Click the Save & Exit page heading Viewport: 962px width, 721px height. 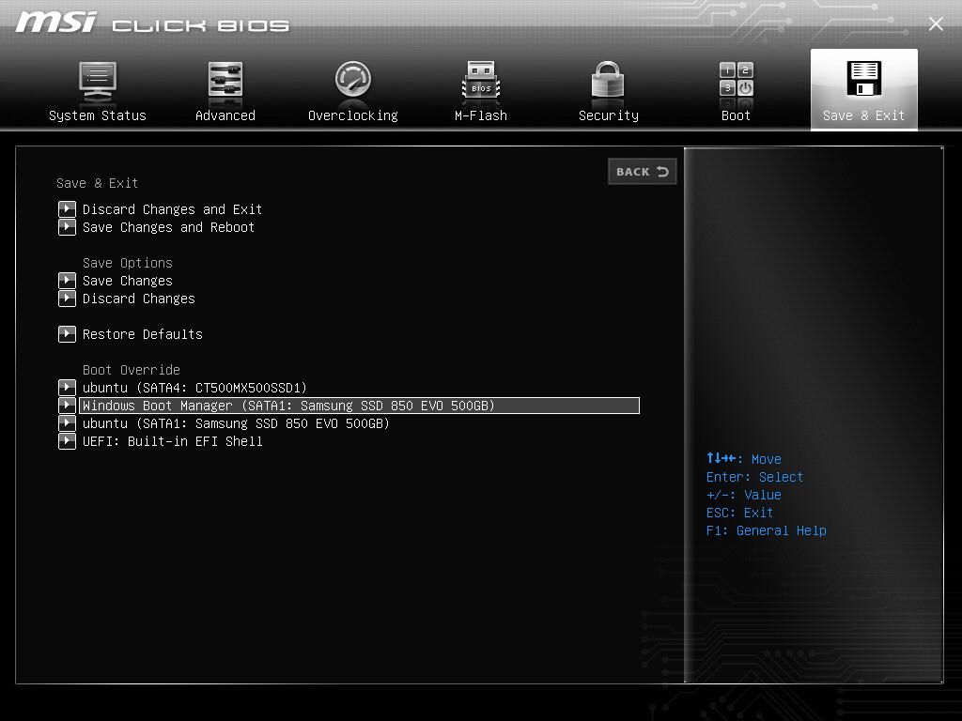click(x=97, y=183)
